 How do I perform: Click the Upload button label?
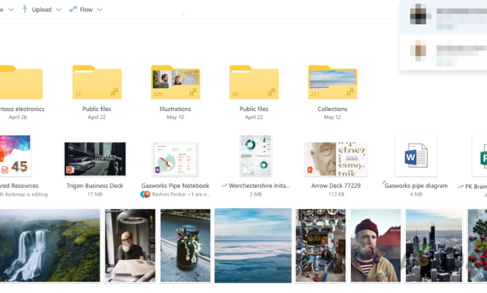tap(42, 9)
